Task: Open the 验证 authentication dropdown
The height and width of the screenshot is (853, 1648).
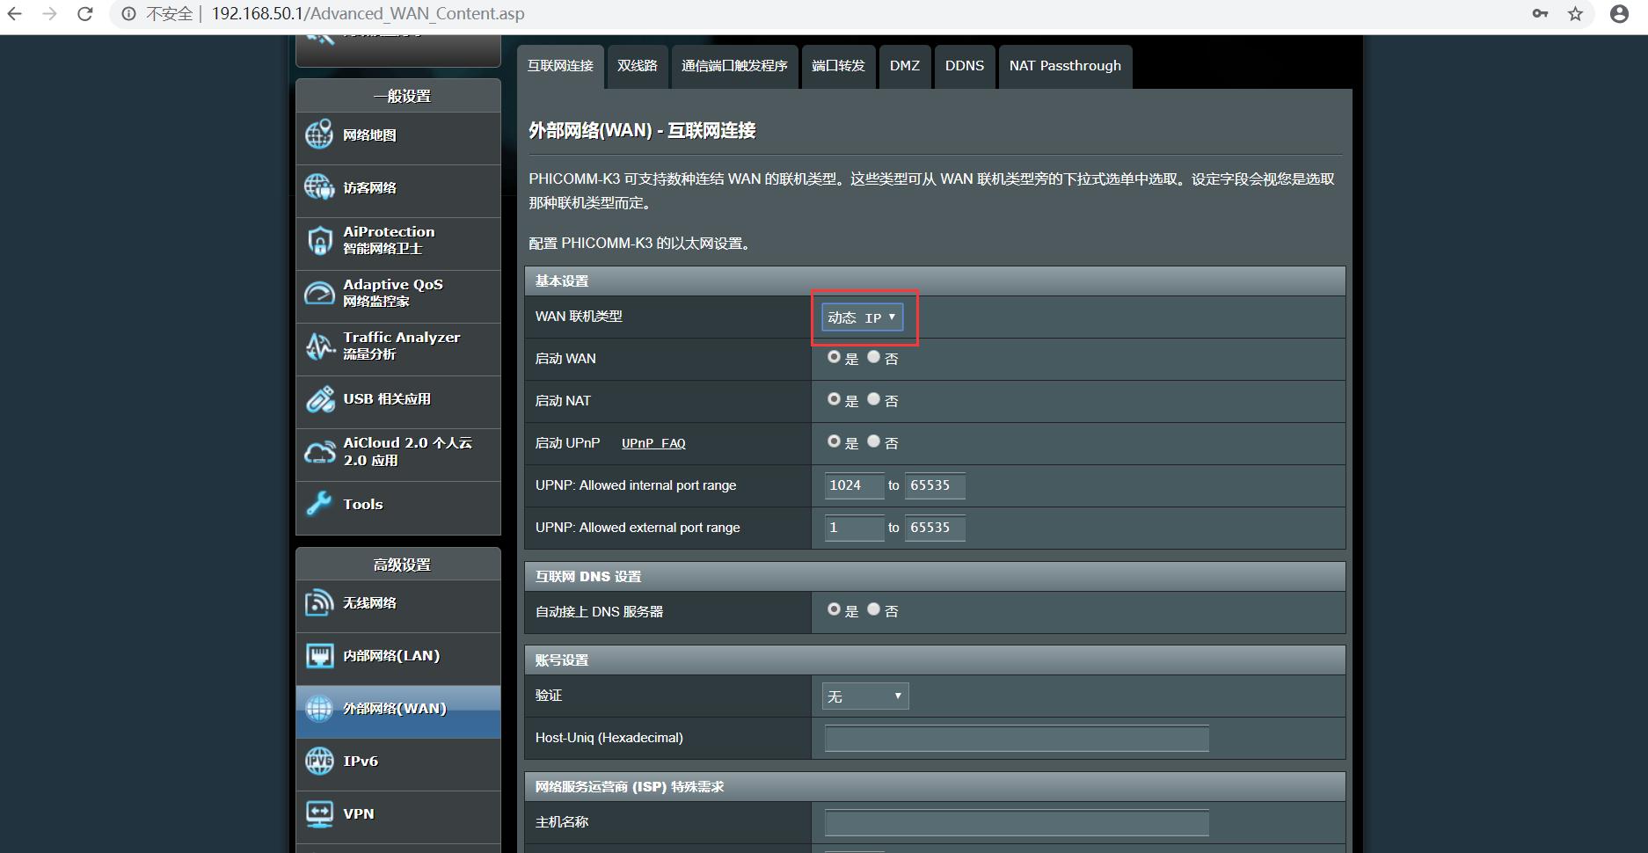Action: [864, 696]
